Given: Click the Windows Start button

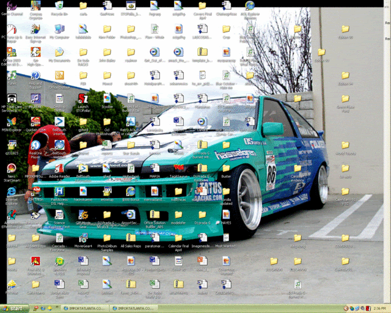Looking at the screenshot, I should [12, 309].
